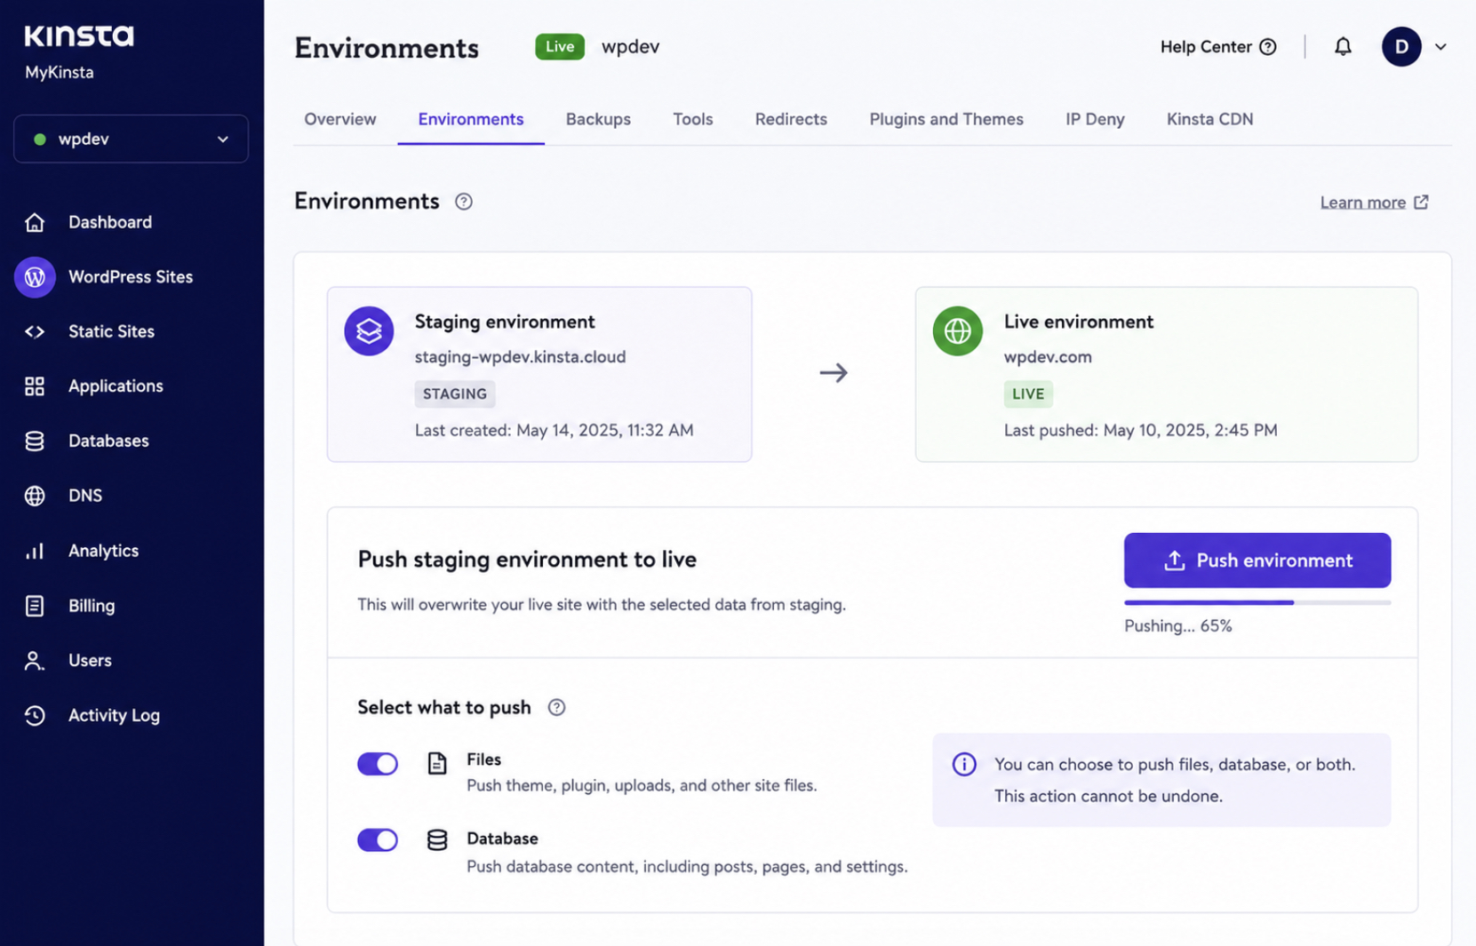Open the Activity Log page
This screenshot has height=946, width=1476.
(x=114, y=715)
